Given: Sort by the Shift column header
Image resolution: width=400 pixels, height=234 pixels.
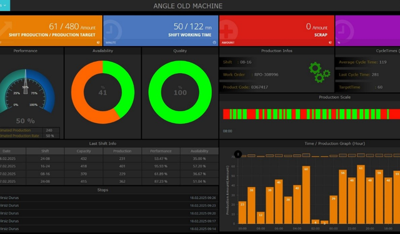Looking at the screenshot, I should 45,151.
